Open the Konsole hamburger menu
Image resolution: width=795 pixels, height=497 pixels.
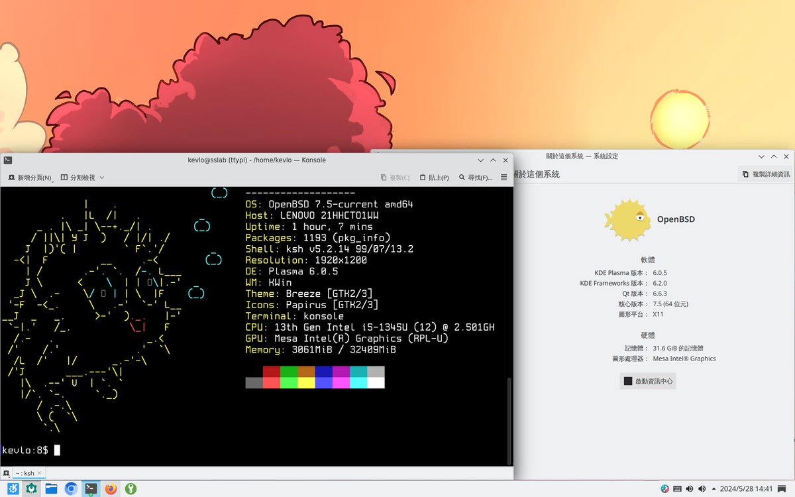503,178
